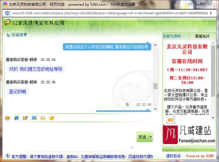This screenshot has width=219, height=162.
Task: Click the lightning speed-mode icon in address bar
Action: 211,13
